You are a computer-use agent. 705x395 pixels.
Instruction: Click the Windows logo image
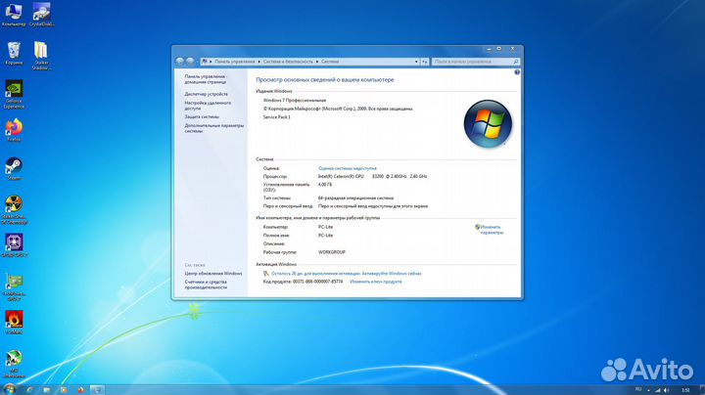coord(488,124)
